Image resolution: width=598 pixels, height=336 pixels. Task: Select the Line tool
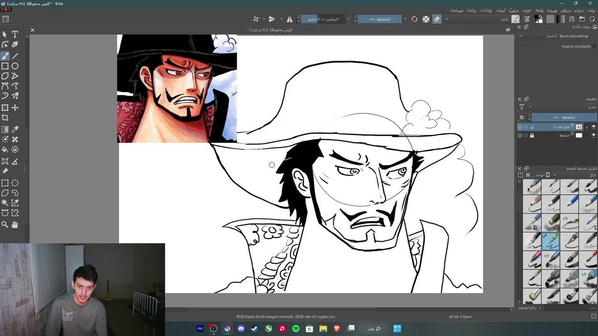[15, 56]
